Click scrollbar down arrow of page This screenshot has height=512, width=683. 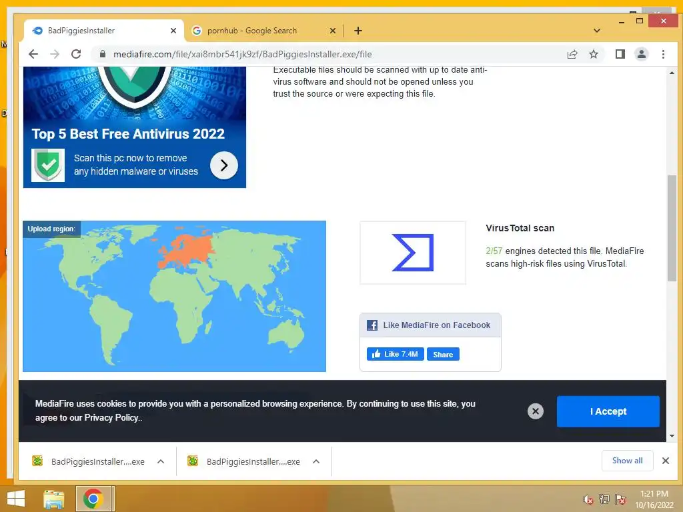point(672,436)
